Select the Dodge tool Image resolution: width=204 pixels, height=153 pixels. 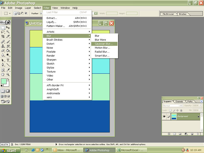(8, 55)
